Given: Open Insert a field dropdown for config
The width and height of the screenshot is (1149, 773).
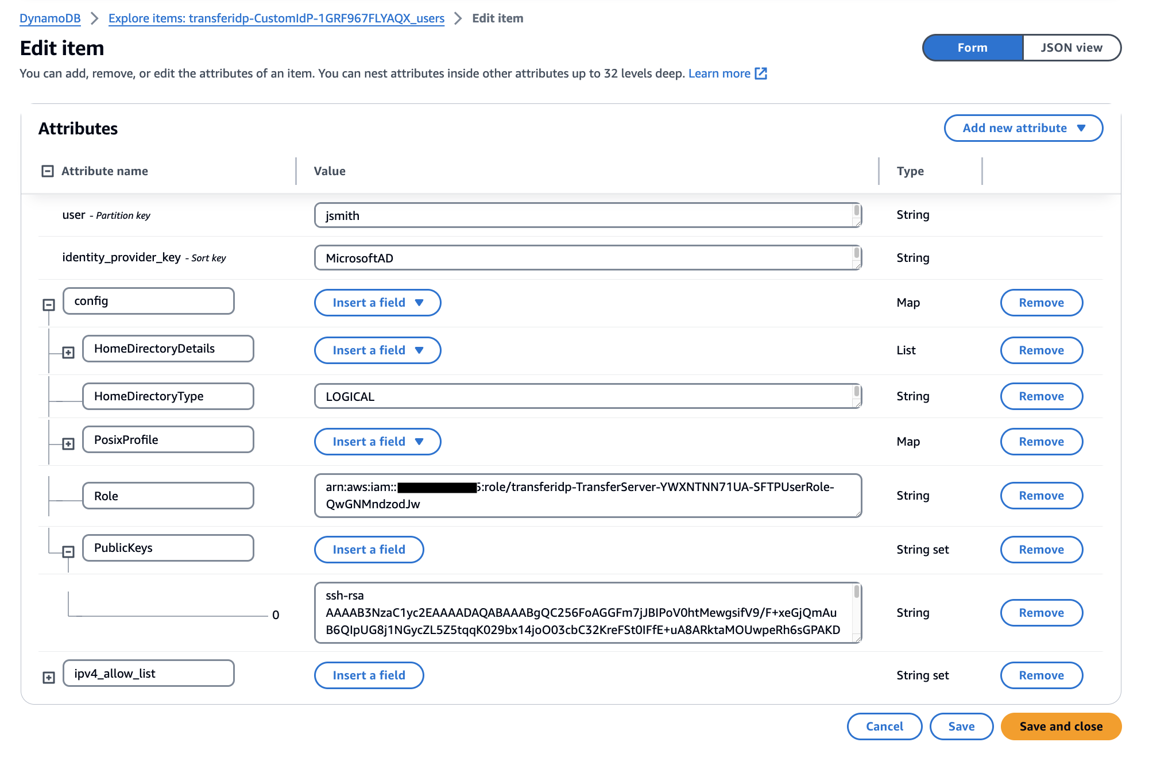Looking at the screenshot, I should pos(377,303).
